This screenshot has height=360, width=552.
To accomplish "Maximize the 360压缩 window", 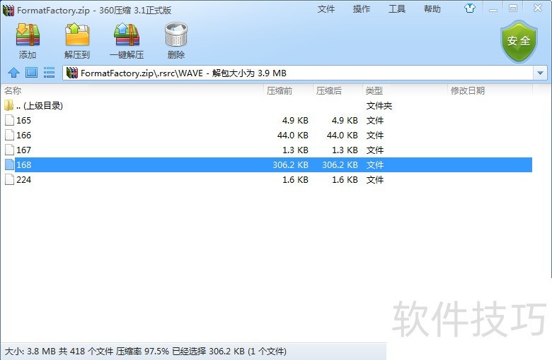I will [513, 8].
